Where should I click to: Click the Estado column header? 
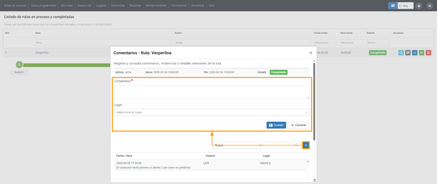pos(371,33)
